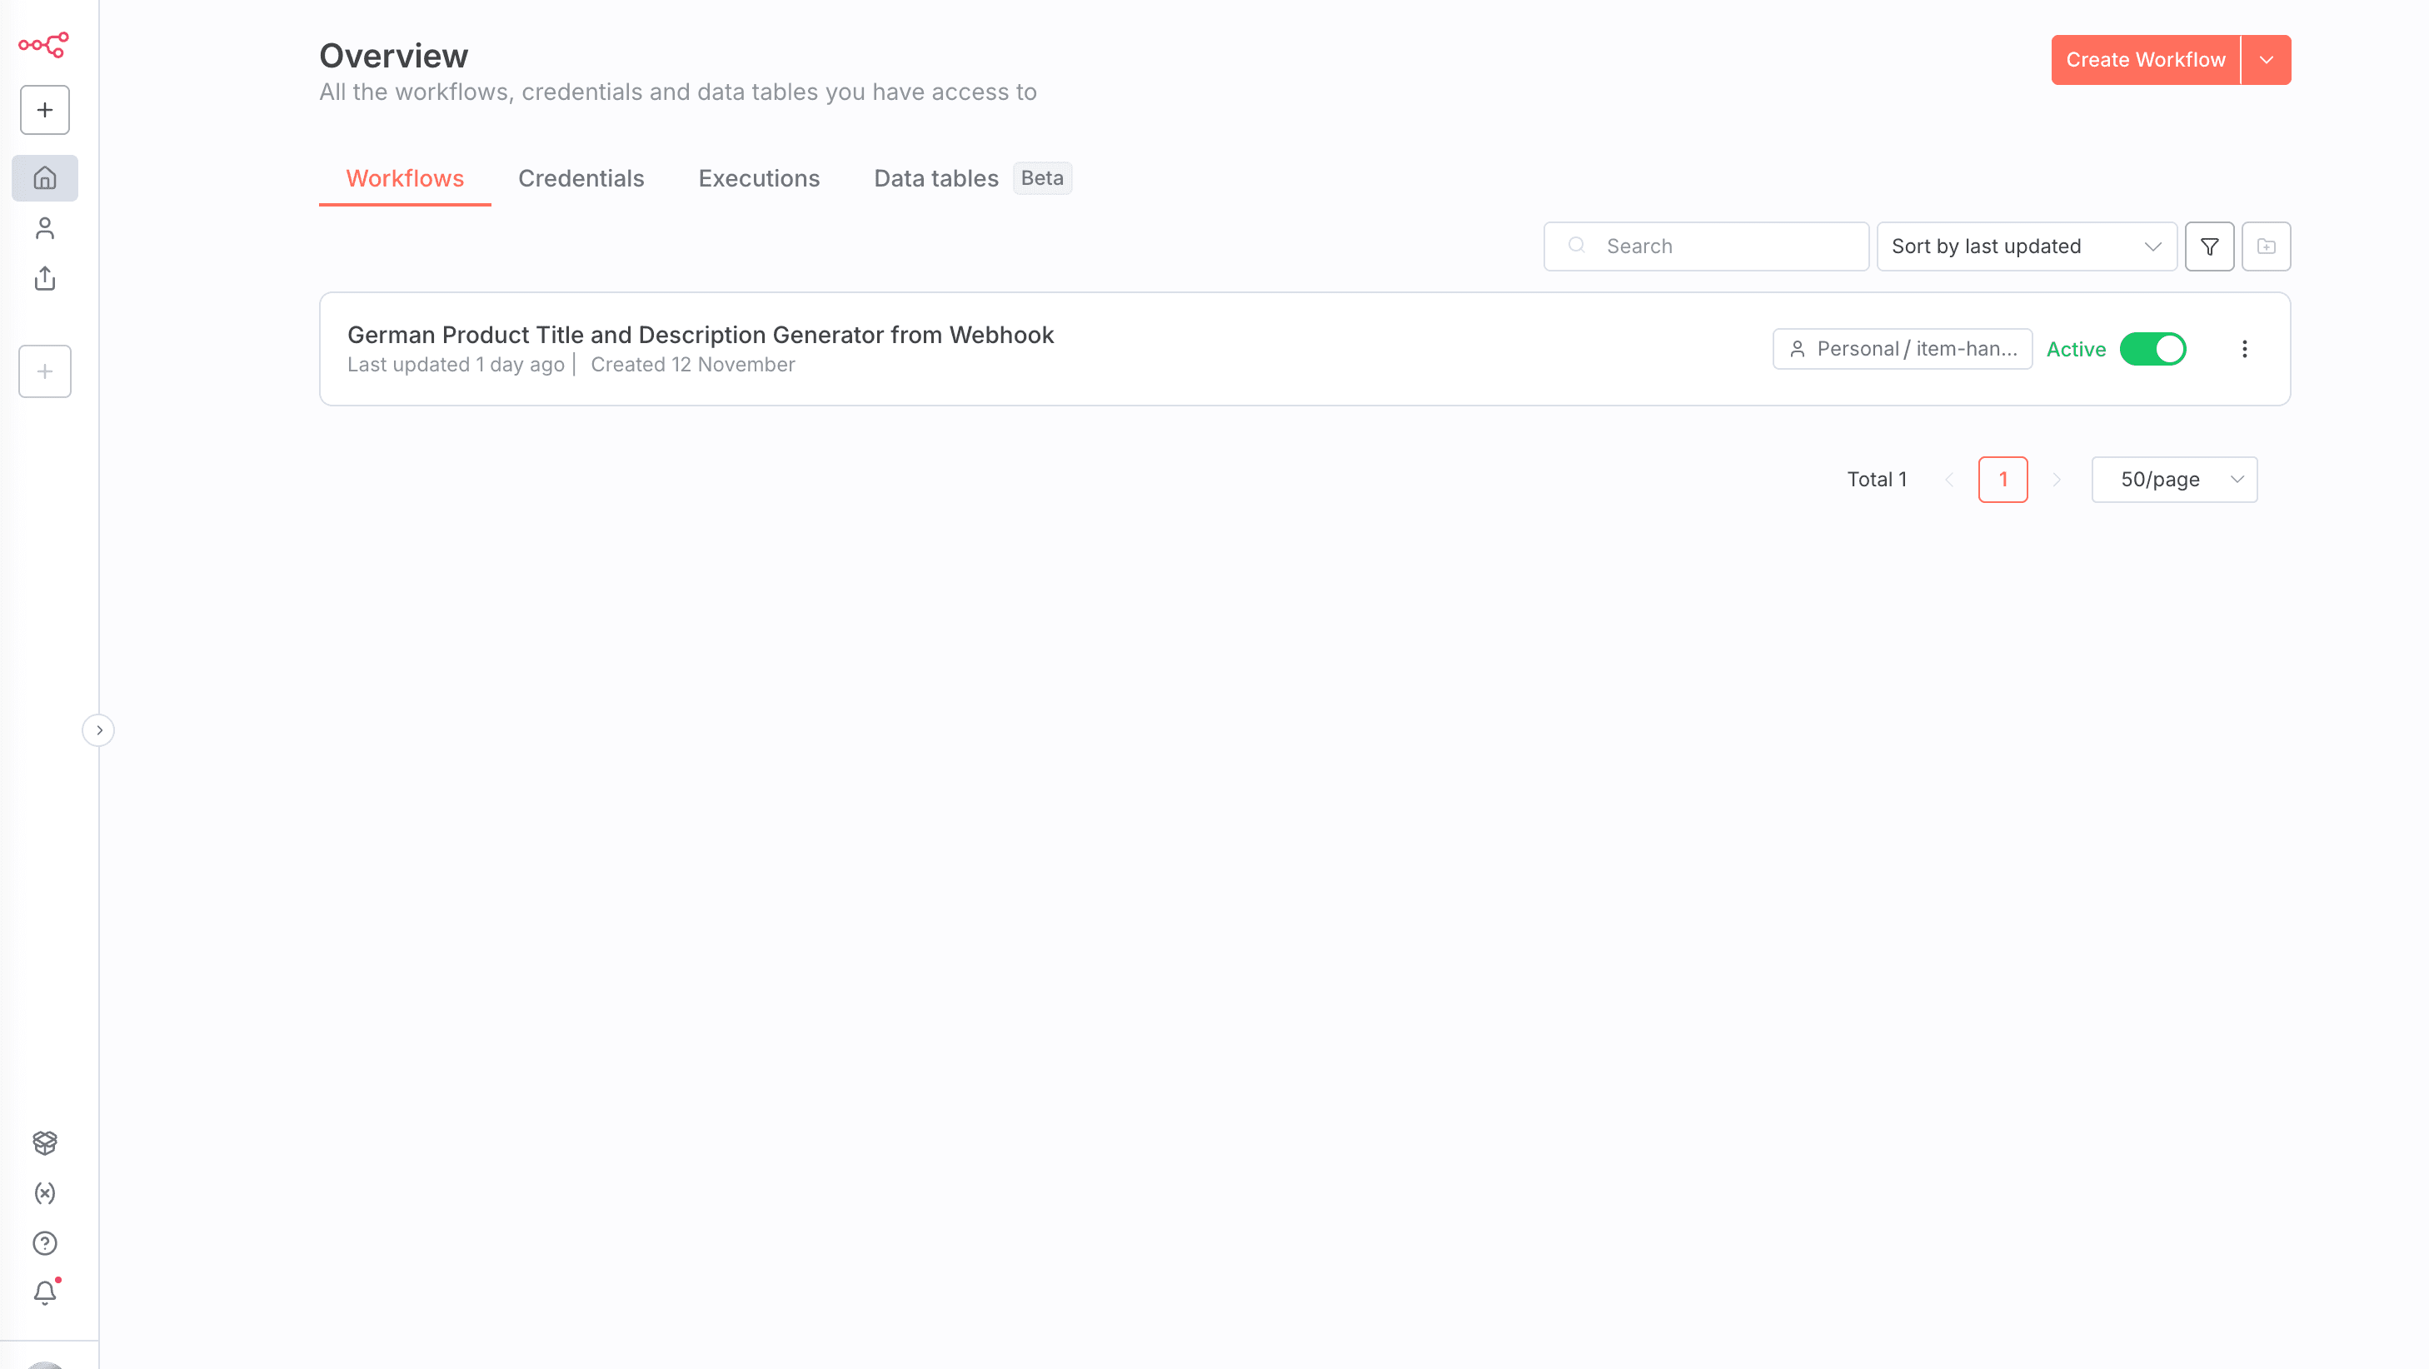Expand the Create Workflow dropdown arrow
2429x1369 pixels.
point(2266,59)
